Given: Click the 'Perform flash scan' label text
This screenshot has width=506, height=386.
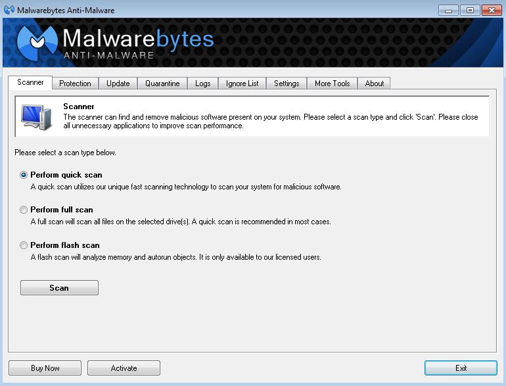Looking at the screenshot, I should (x=65, y=245).
